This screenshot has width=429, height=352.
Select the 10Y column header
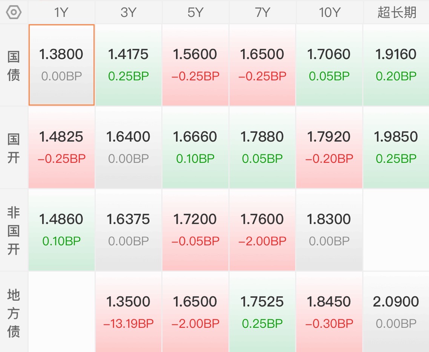[x=329, y=12]
